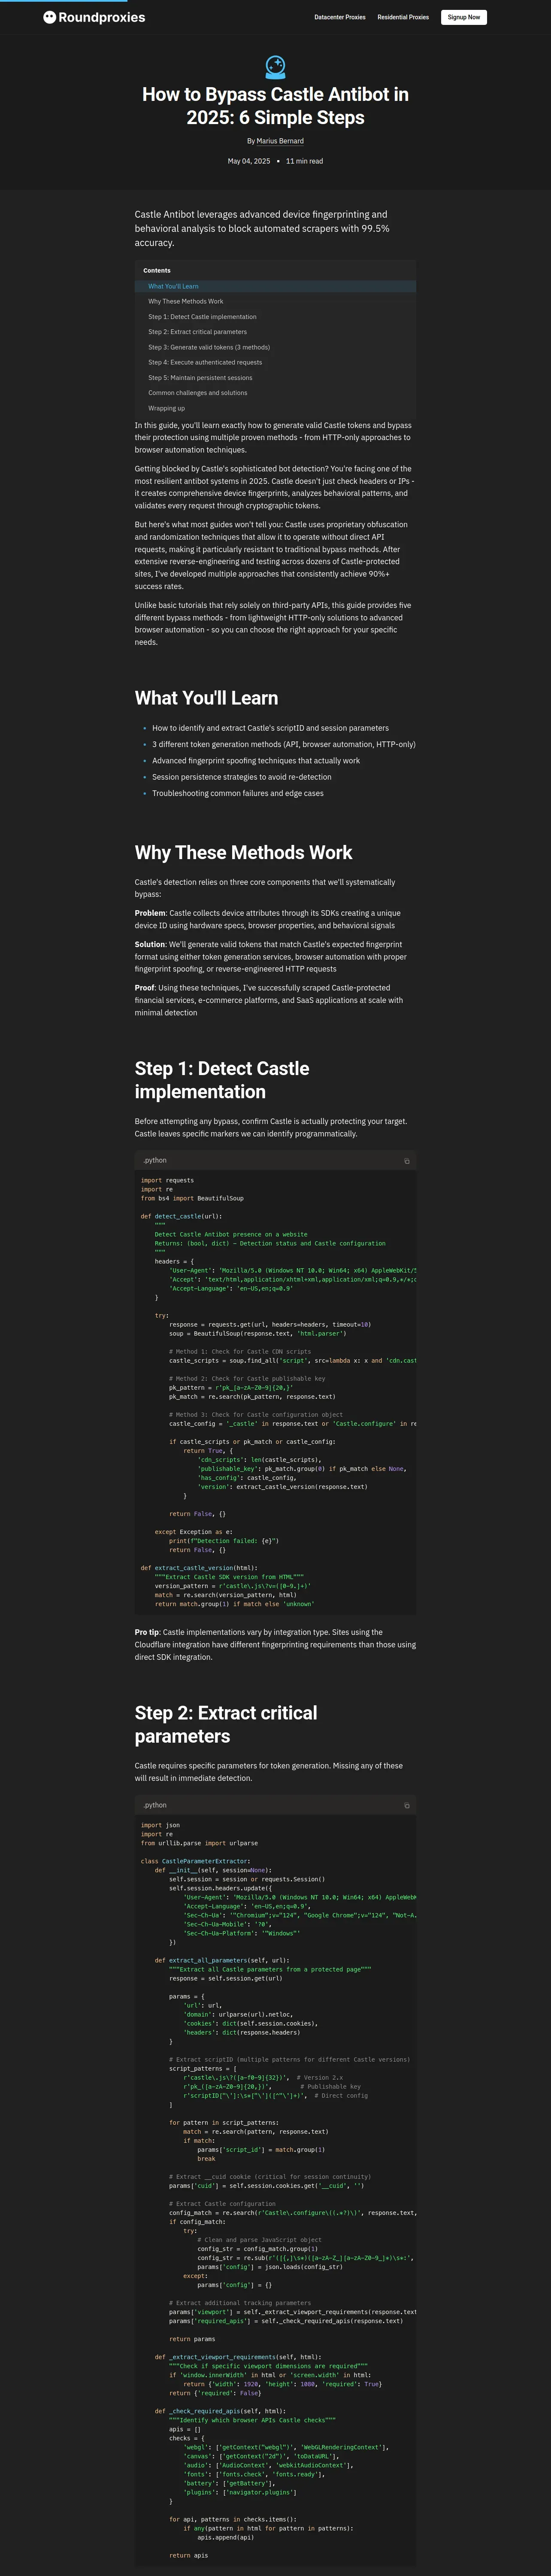Click the Step 1: Detect Castle implementation heading
The width and height of the screenshot is (551, 2576).
222,1080
